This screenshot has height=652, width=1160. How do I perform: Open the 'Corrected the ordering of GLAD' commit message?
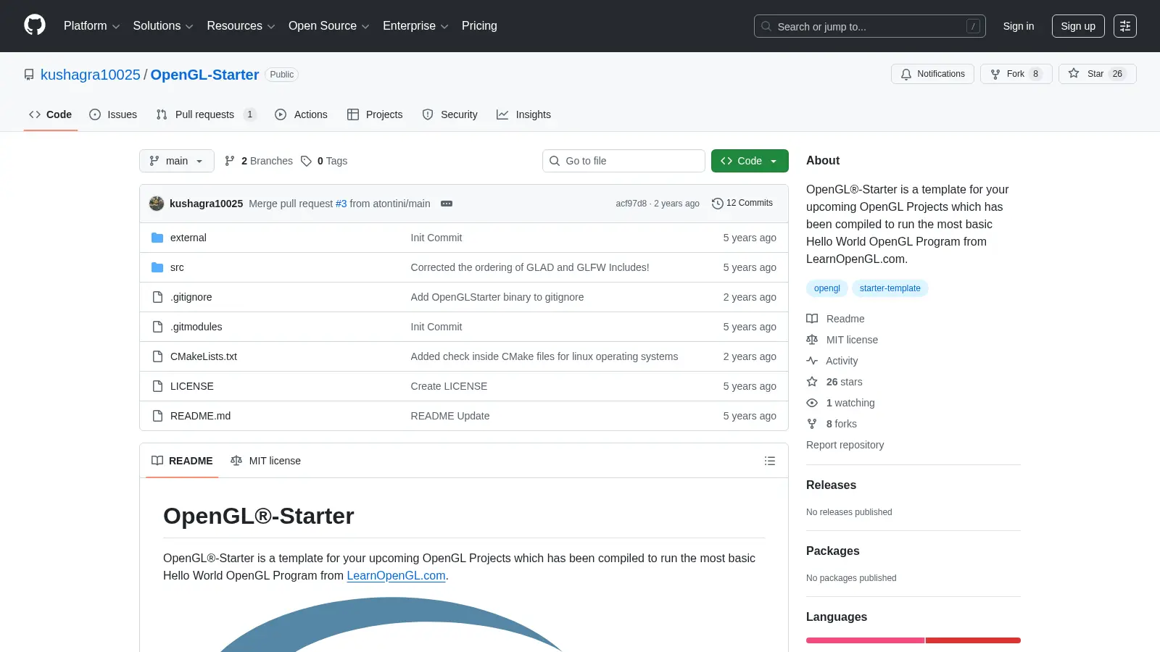click(530, 267)
